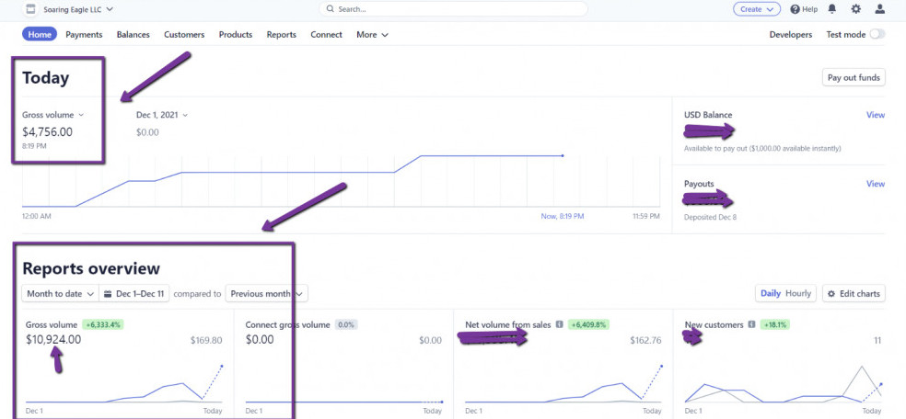Click the Help question mark icon
This screenshot has height=419, width=906.
coord(795,9)
